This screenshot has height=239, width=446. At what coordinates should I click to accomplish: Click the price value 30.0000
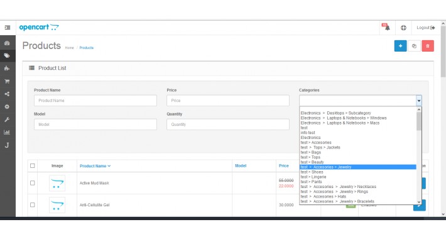click(x=286, y=205)
